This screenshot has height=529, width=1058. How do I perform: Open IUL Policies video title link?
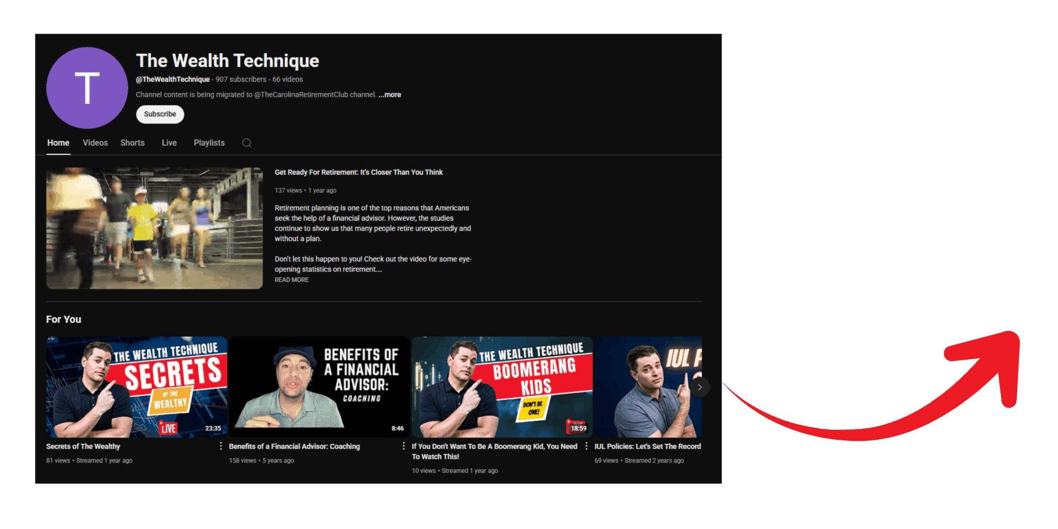point(647,446)
